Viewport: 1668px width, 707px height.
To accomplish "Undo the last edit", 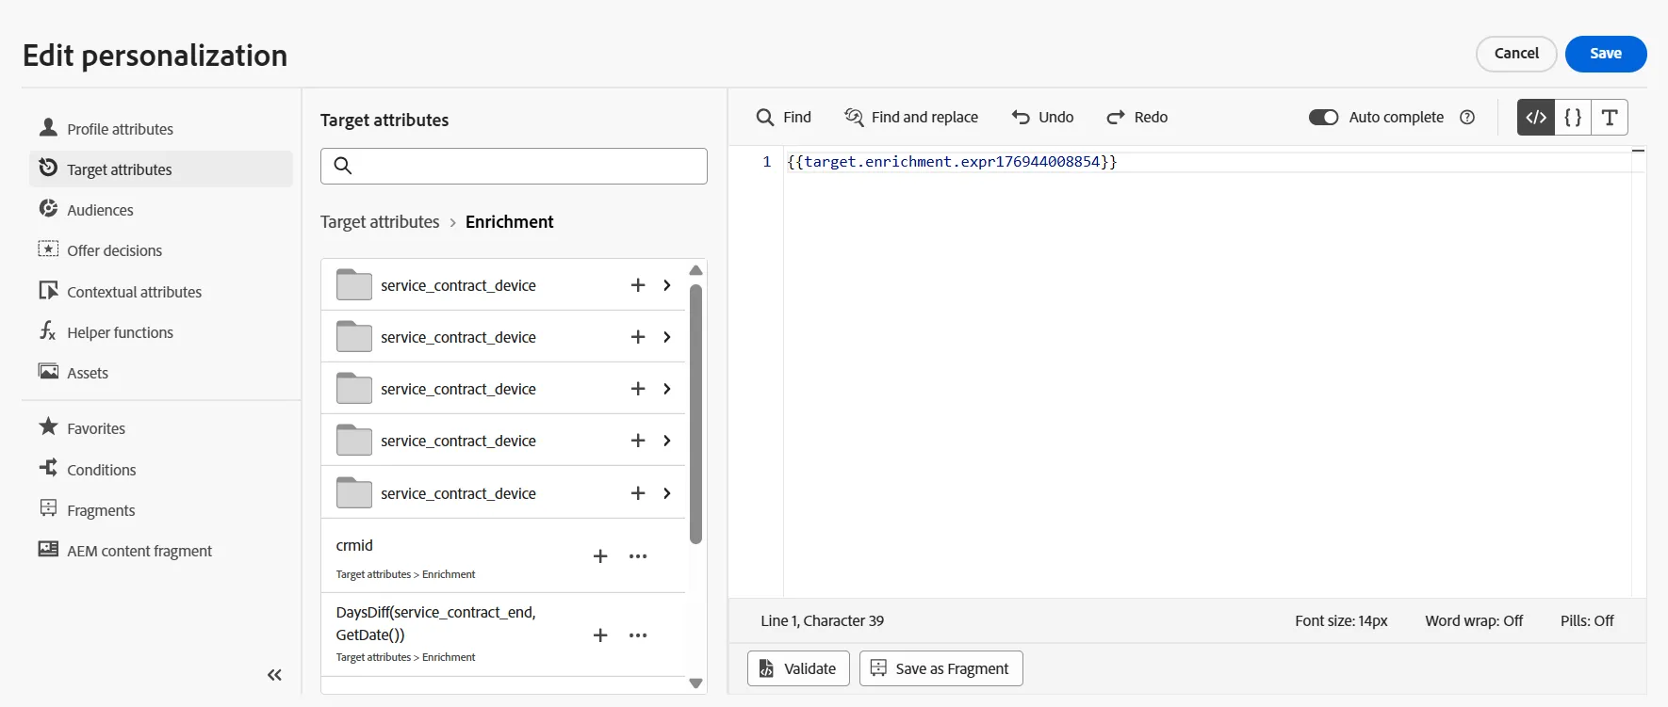I will point(1042,117).
